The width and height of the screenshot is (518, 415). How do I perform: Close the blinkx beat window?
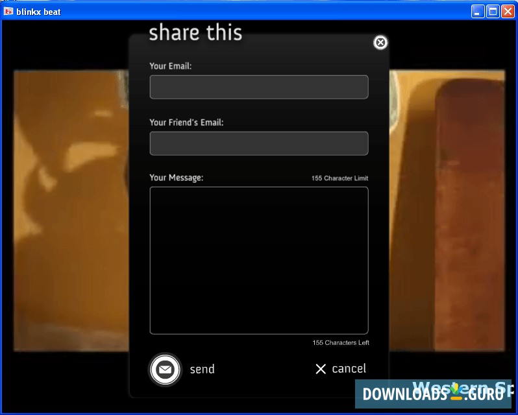coord(508,12)
